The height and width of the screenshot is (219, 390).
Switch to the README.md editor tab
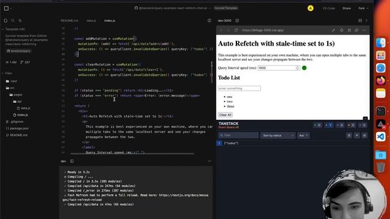click(x=69, y=21)
